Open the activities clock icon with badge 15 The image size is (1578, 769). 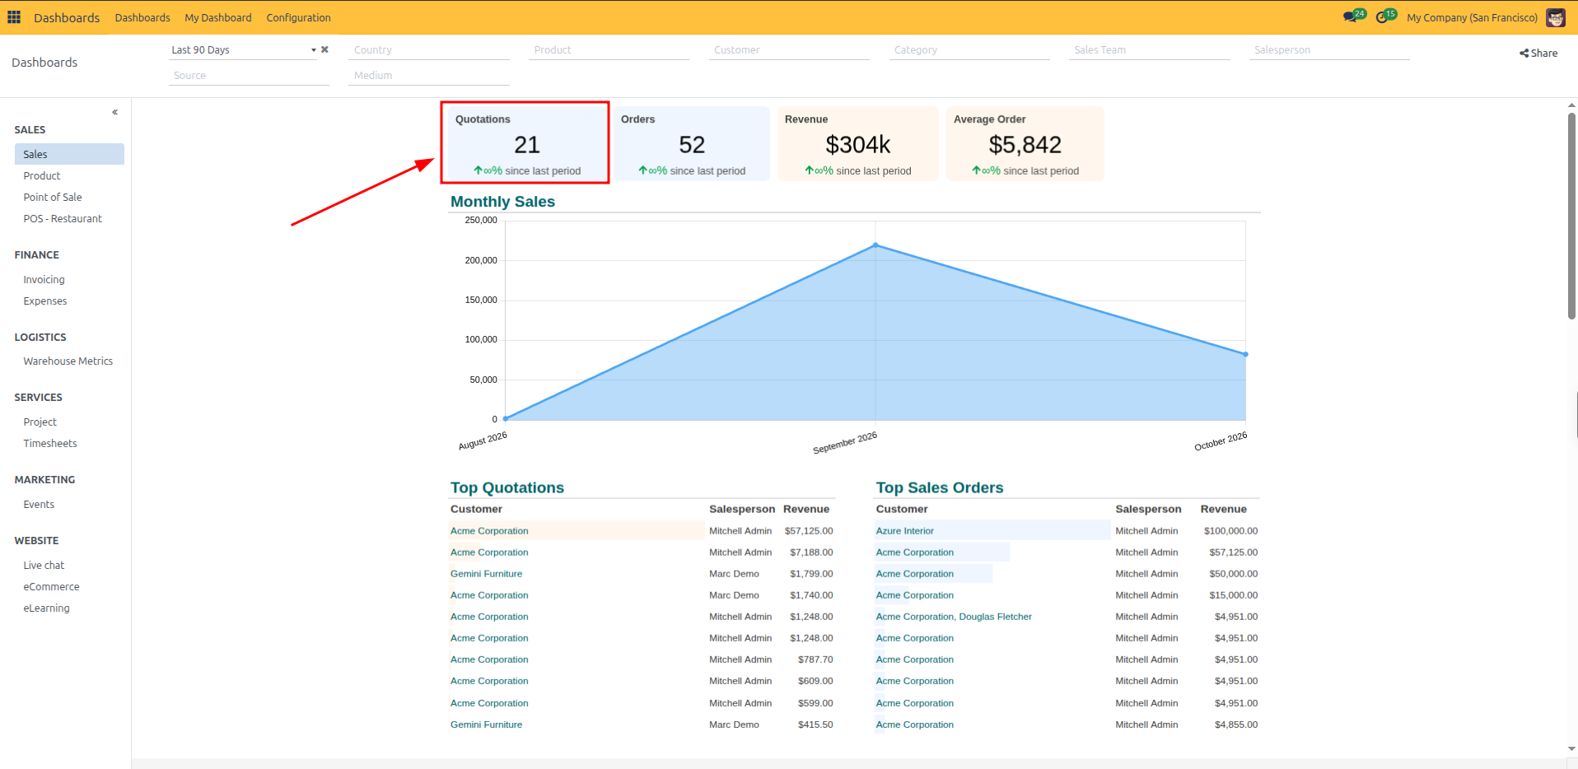click(x=1385, y=16)
